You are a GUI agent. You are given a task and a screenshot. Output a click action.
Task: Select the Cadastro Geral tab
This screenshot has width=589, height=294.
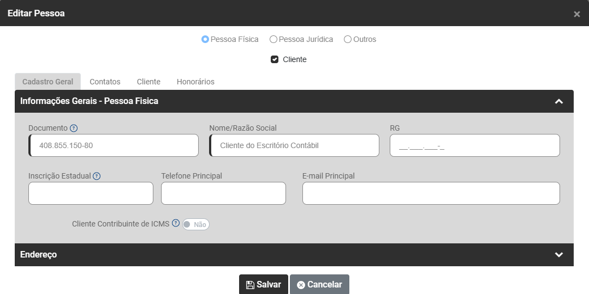click(x=47, y=82)
